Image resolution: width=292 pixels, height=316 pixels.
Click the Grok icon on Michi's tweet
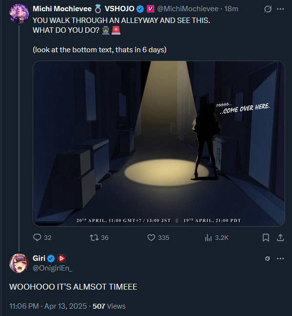click(268, 9)
